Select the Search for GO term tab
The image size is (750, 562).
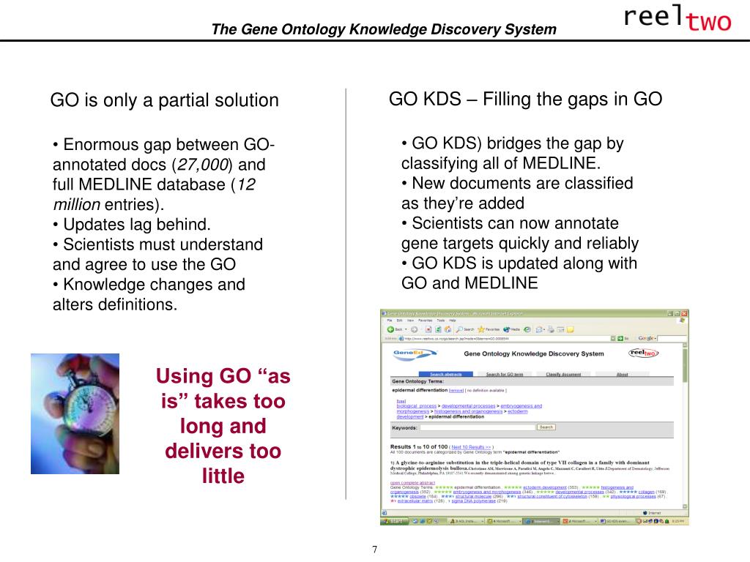click(x=505, y=374)
